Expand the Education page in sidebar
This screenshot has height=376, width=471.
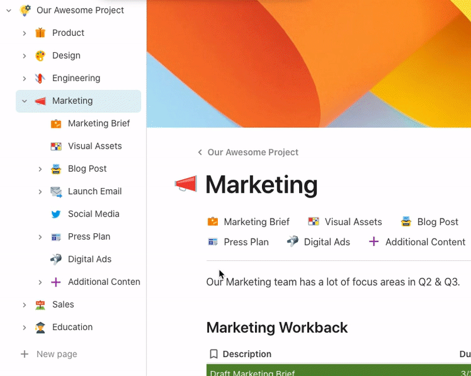pyautogui.click(x=24, y=327)
